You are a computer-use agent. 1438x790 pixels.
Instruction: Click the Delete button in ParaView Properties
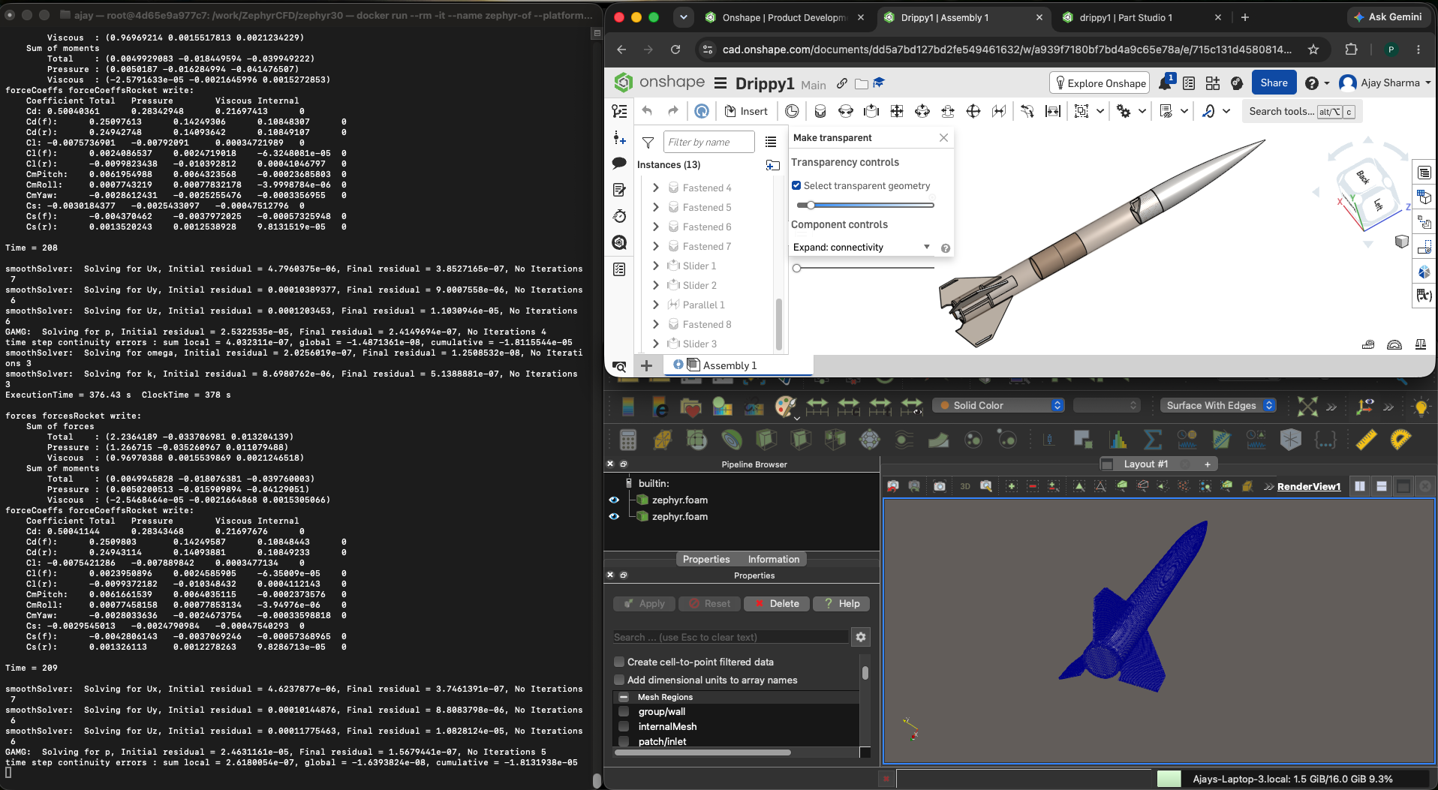777,603
